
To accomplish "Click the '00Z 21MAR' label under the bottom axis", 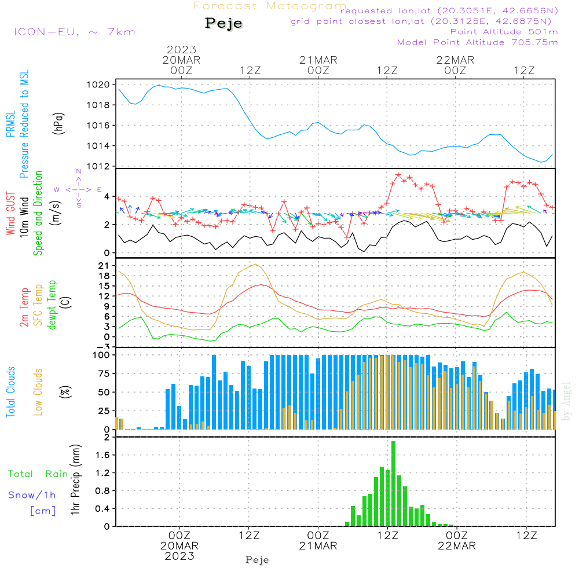I will [x=318, y=541].
